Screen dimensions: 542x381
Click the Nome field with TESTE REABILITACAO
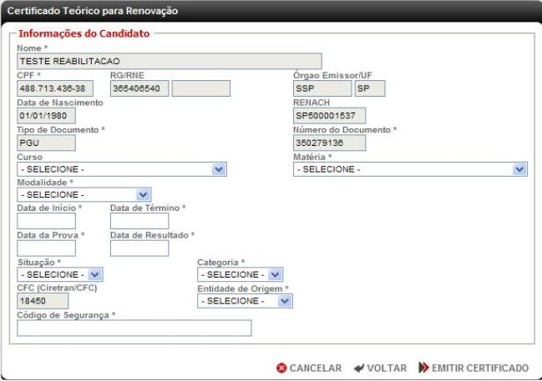[x=170, y=61]
